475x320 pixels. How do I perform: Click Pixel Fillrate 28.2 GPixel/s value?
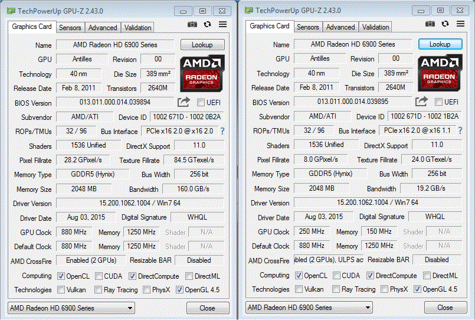pyautogui.click(x=83, y=160)
